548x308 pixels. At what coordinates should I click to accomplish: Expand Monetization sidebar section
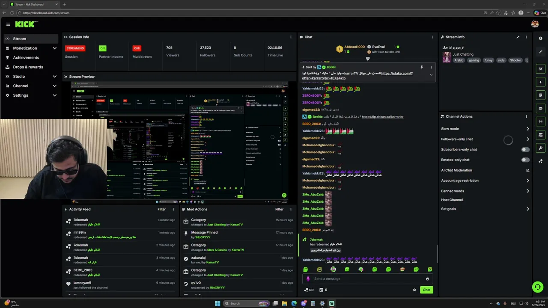pyautogui.click(x=54, y=48)
